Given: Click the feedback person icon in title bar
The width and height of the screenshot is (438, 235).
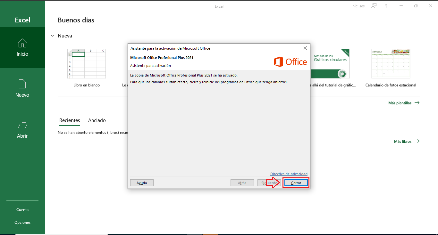Looking at the screenshot, I should tap(374, 6).
